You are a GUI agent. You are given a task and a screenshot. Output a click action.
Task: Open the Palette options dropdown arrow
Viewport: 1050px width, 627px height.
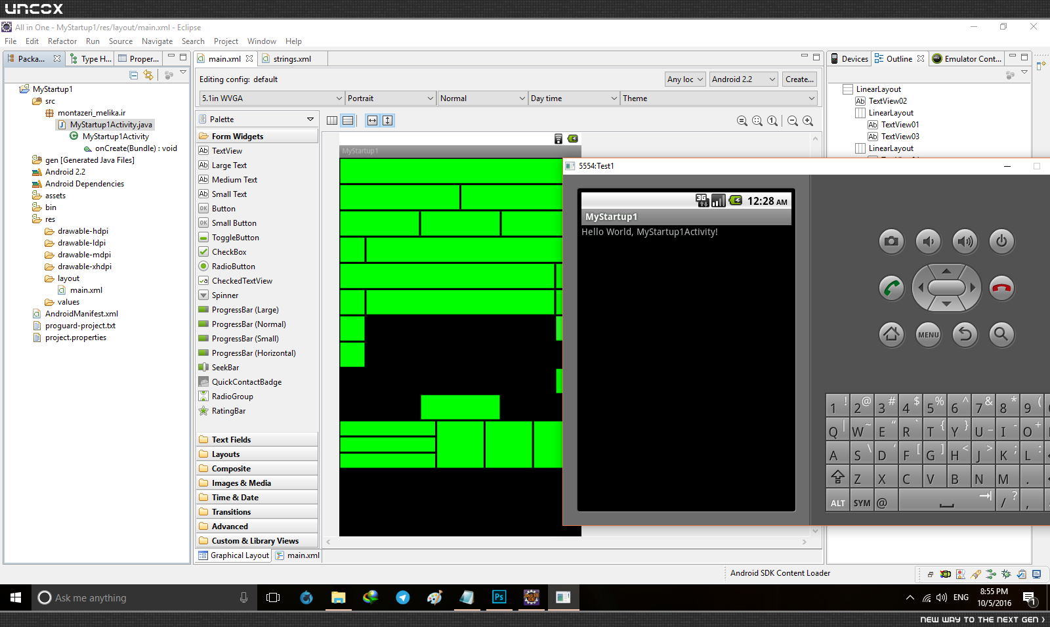point(310,119)
